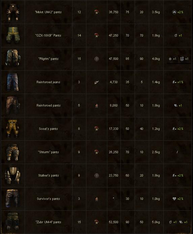Image resolution: width=193 pixels, height=234 pixels.
Task: Click the Reinforced pants boot bonus icon
Action: (x=176, y=106)
